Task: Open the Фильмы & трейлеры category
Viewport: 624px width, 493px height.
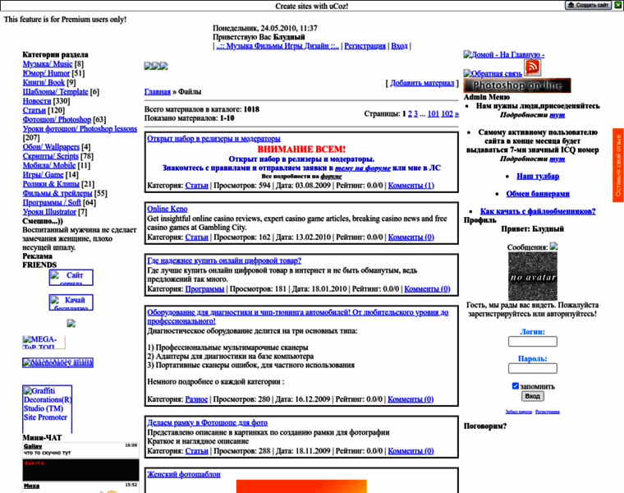Action: (57, 193)
